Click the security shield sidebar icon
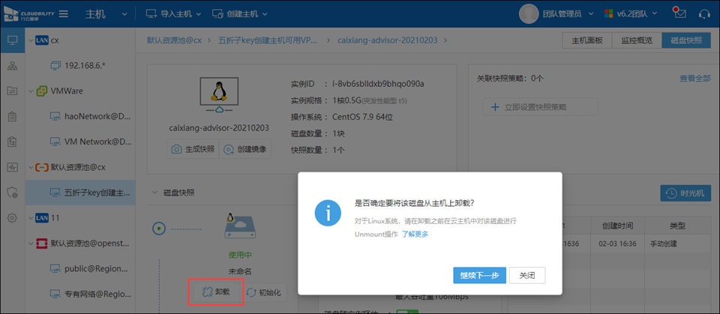720x314 pixels. [12, 193]
